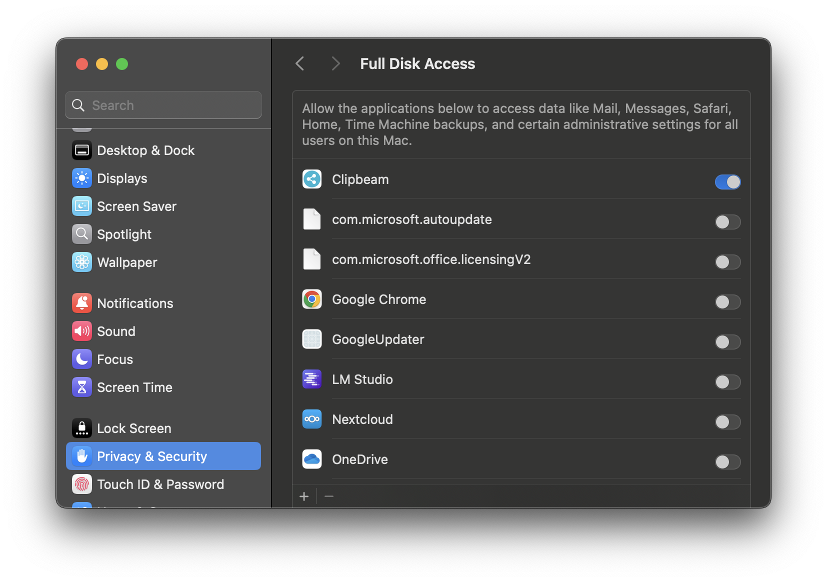Open Screen Time settings
The image size is (827, 582).
163,387
